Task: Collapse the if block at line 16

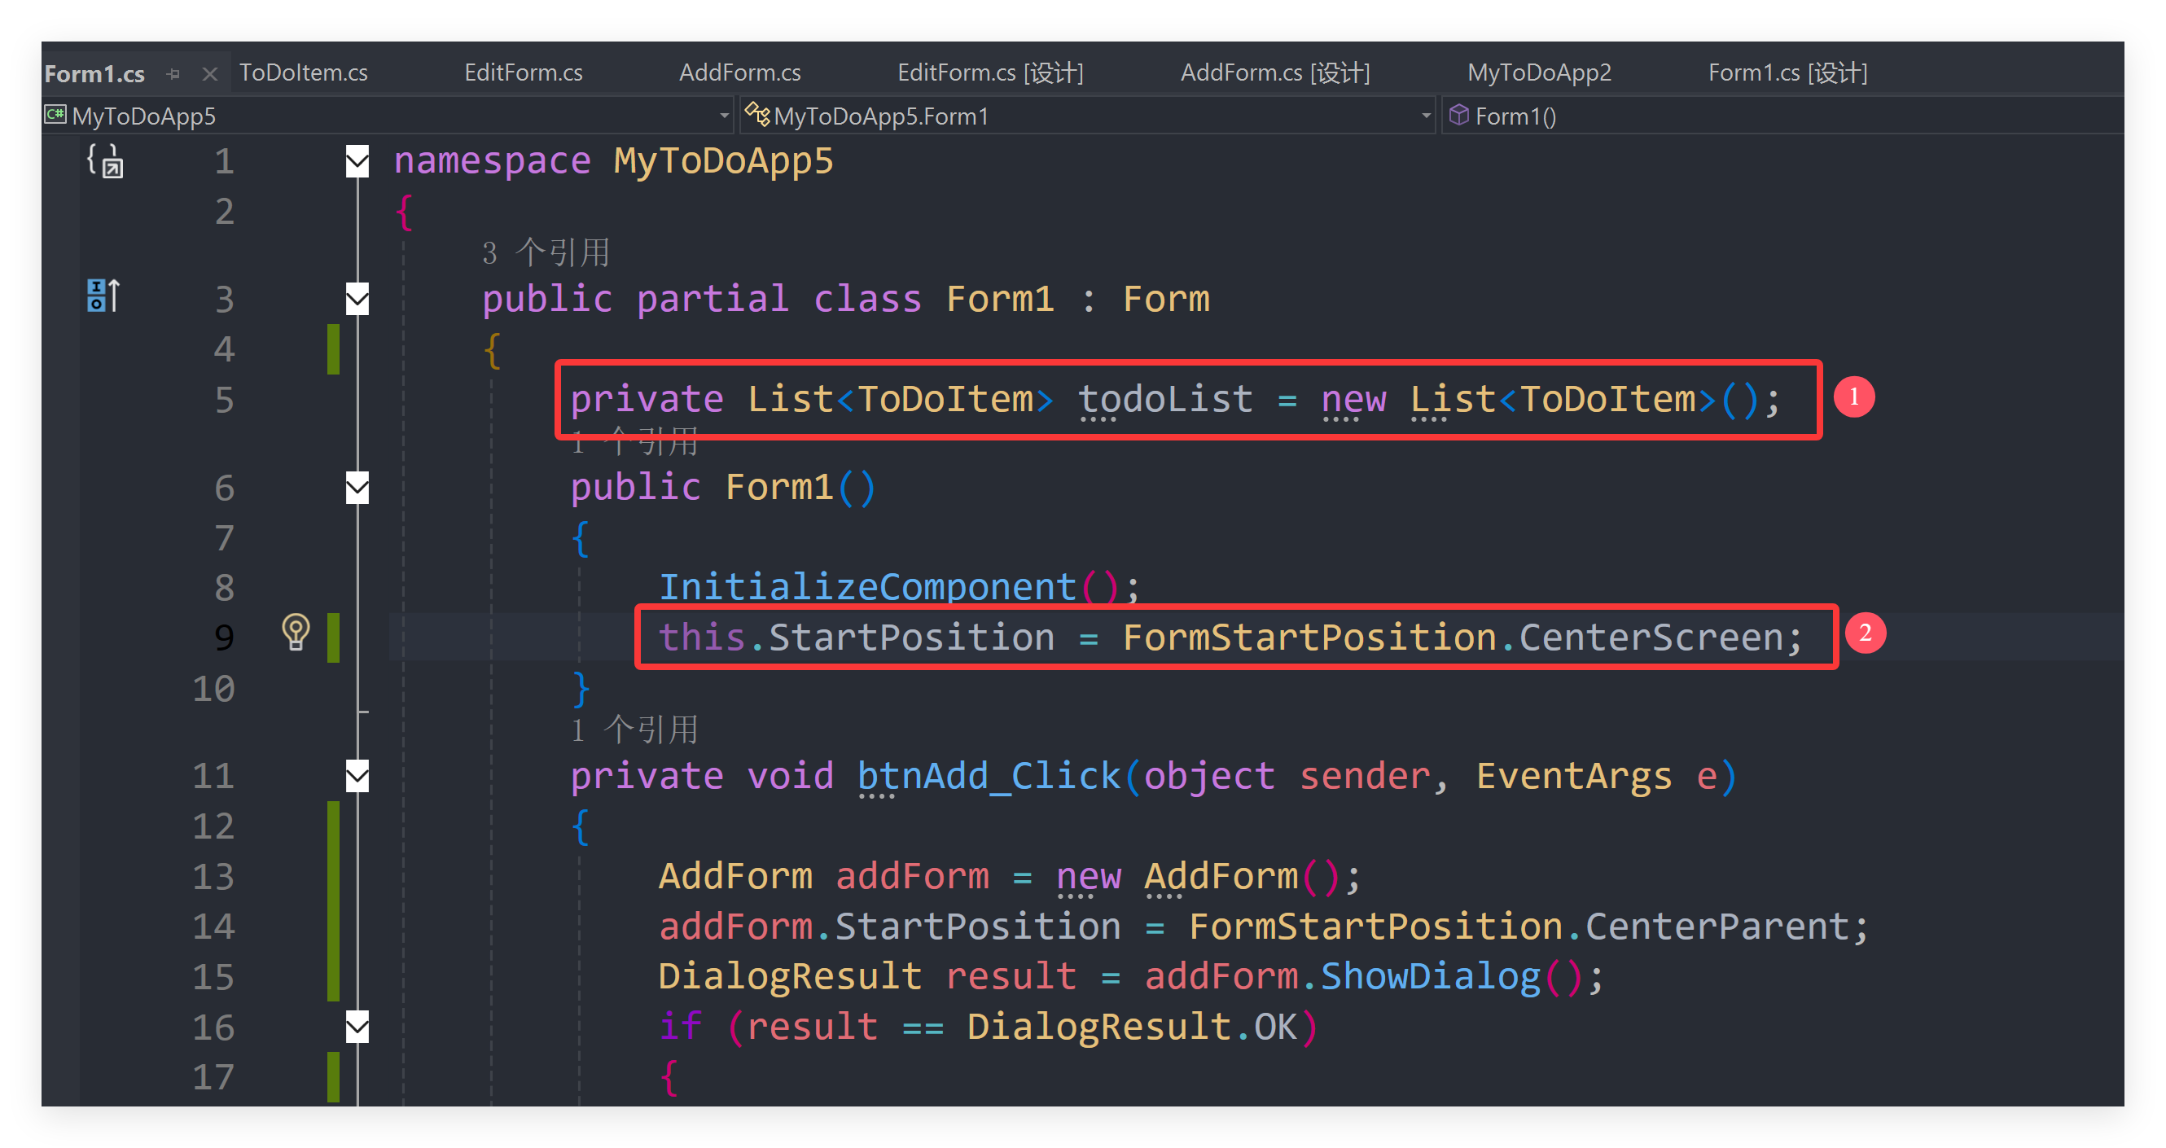Action: 357,1027
